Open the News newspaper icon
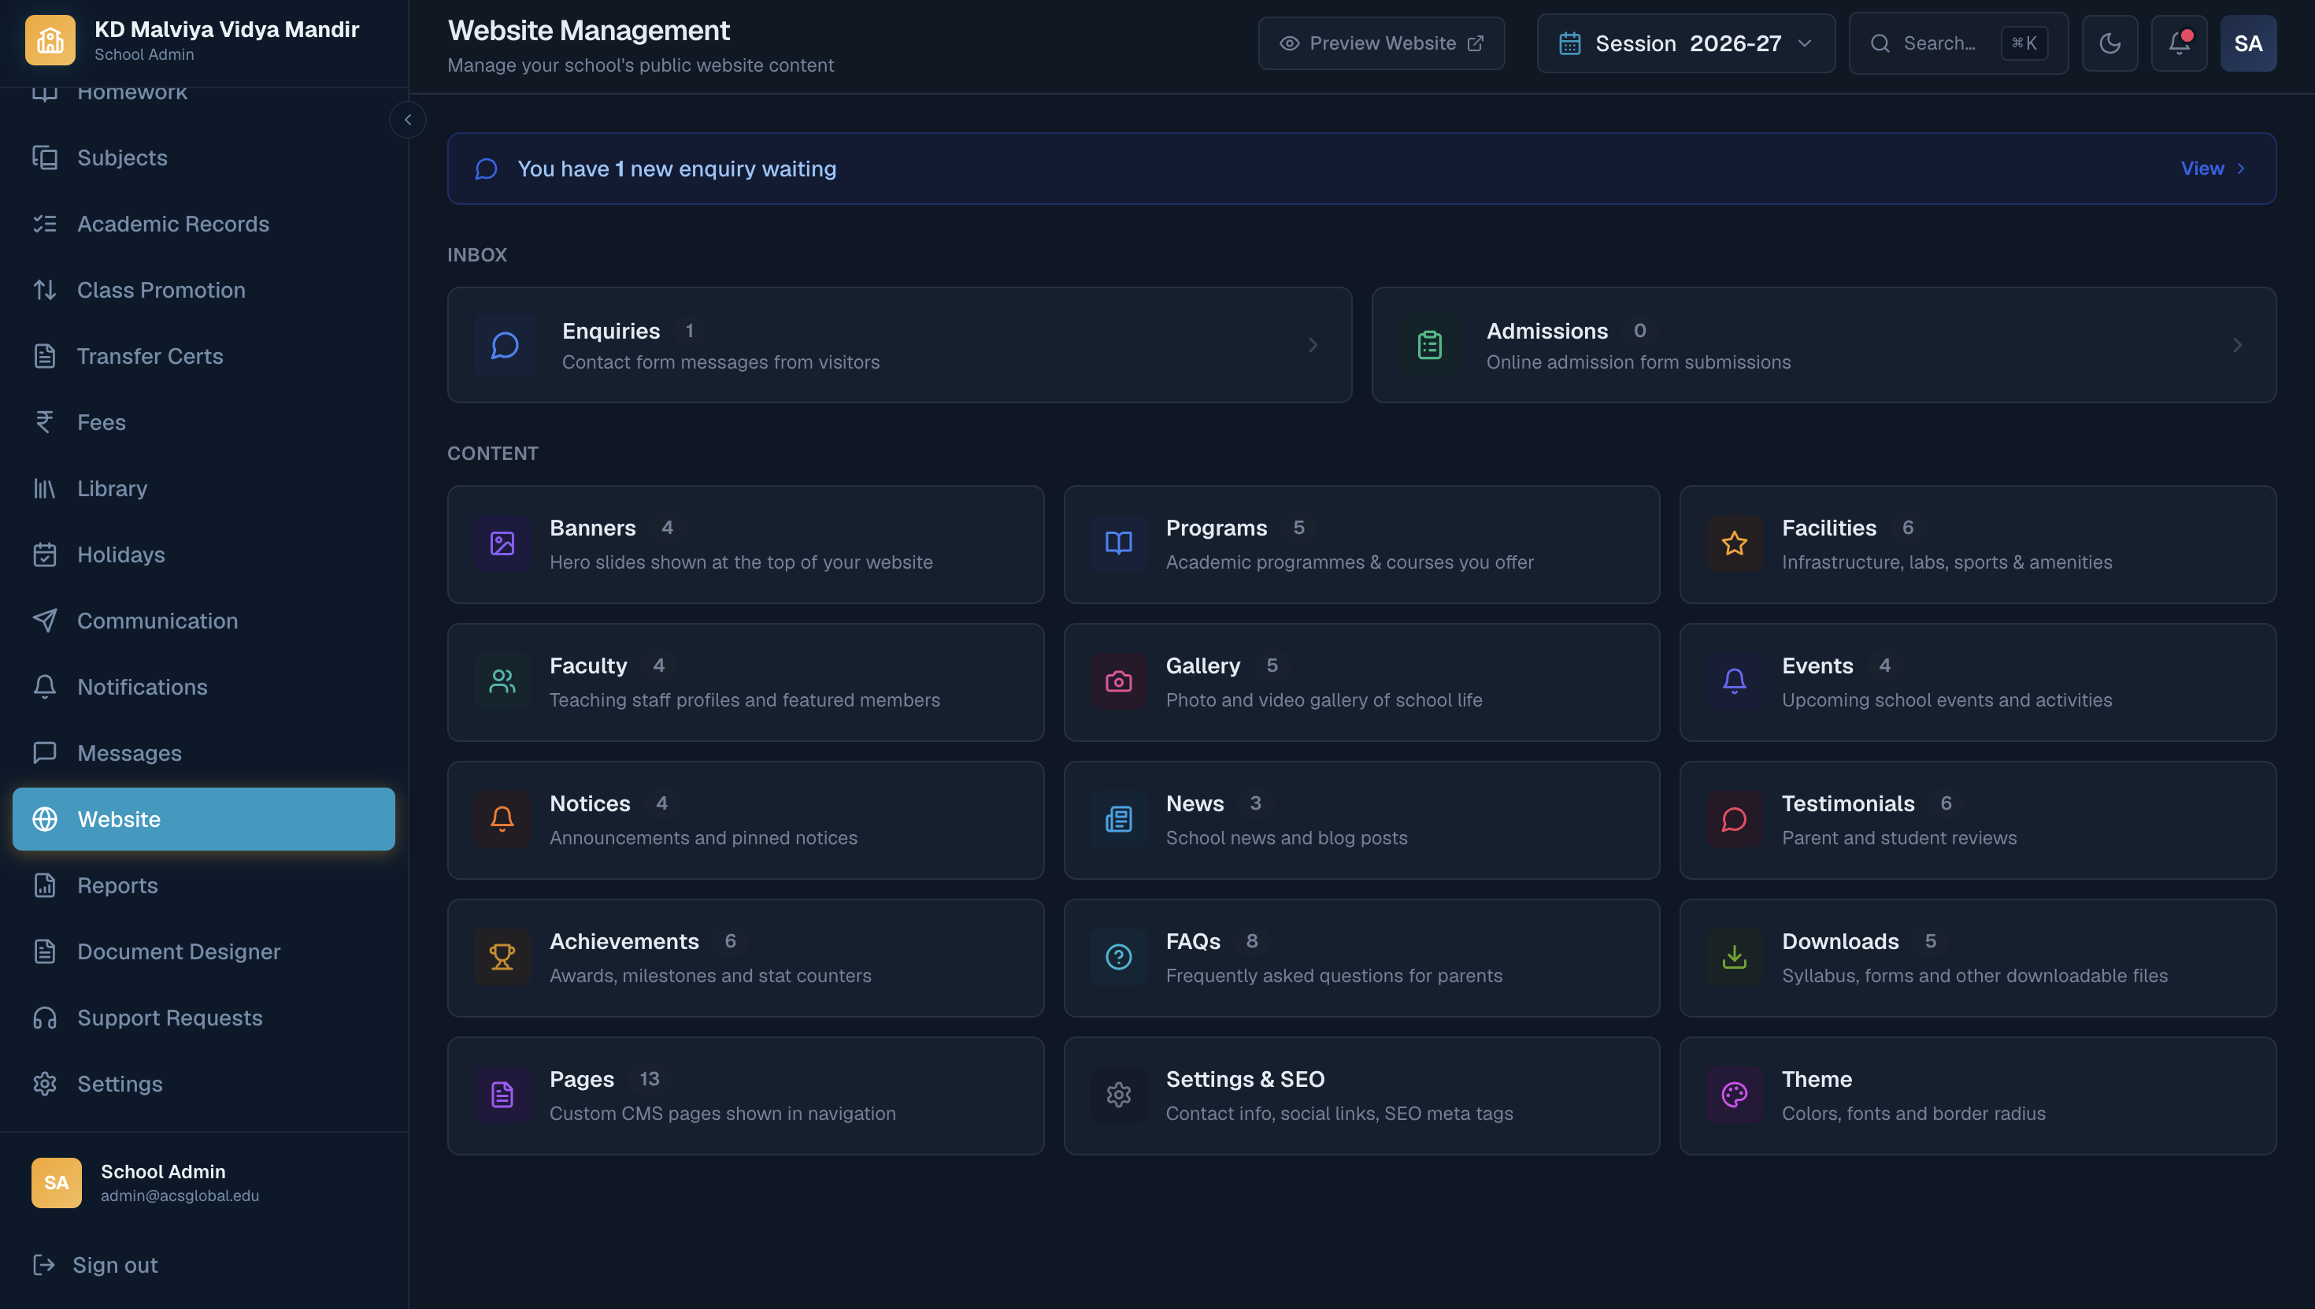The image size is (2315, 1309). 1119,819
